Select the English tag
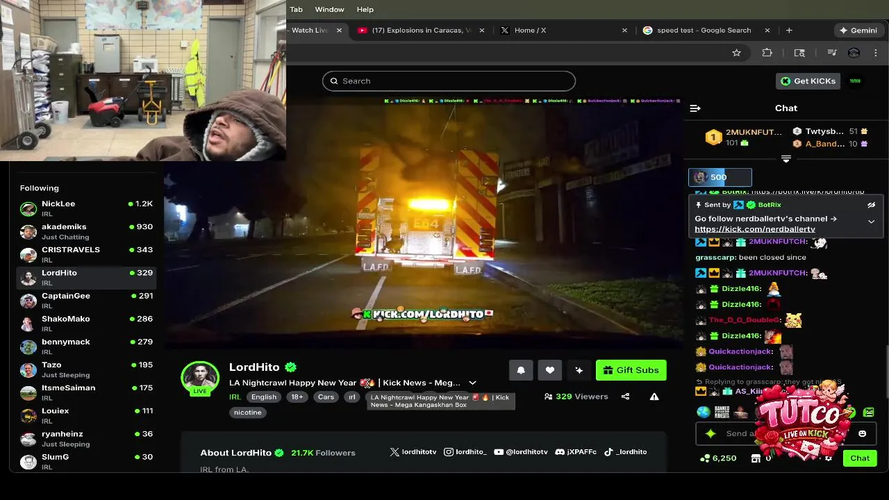Image resolution: width=889 pixels, height=500 pixels. 263,397
